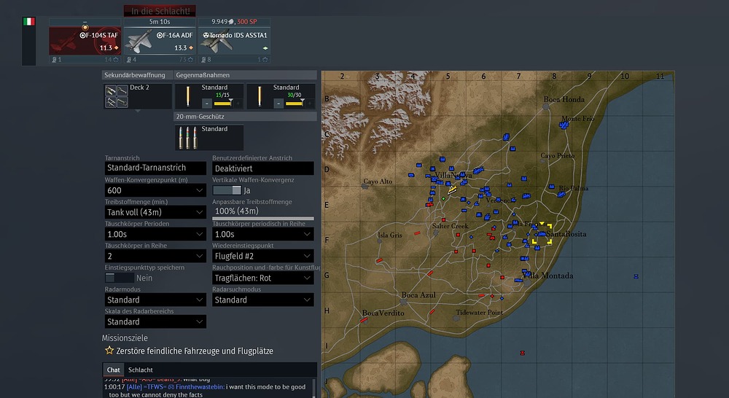Toggle Einstiegspunkttyp speichern switch

click(120, 278)
